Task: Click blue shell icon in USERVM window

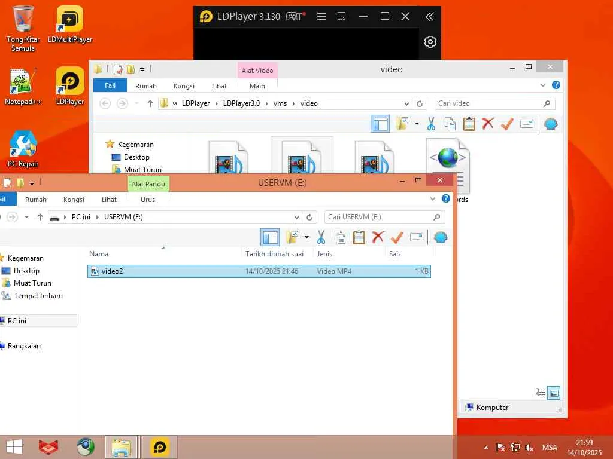Action: point(440,237)
